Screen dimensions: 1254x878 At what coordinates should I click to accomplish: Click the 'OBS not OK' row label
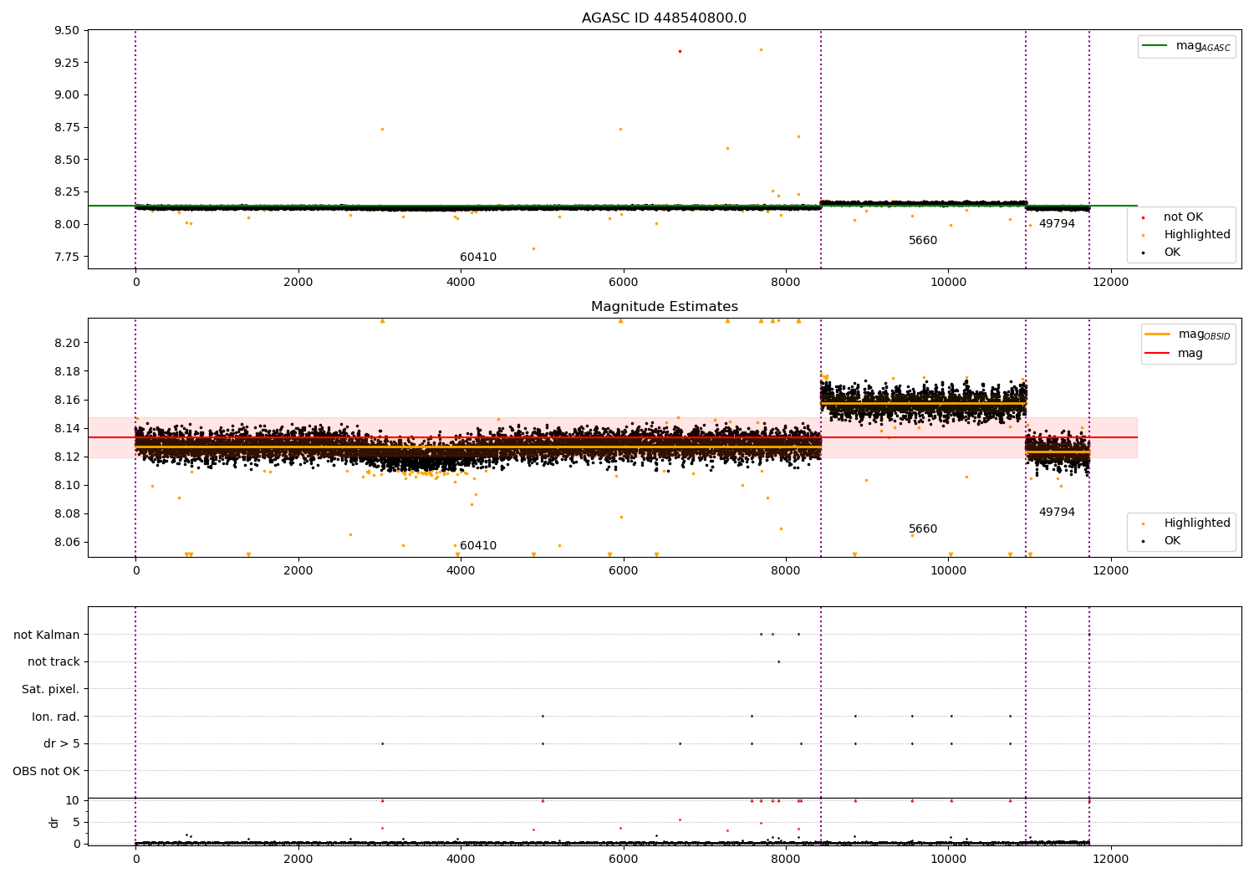pos(46,771)
